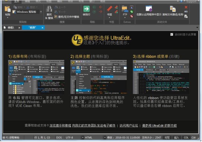The height and width of the screenshot is (142, 202).
Task: Click the green circular icon in Extras
Action: [x=132, y=12]
